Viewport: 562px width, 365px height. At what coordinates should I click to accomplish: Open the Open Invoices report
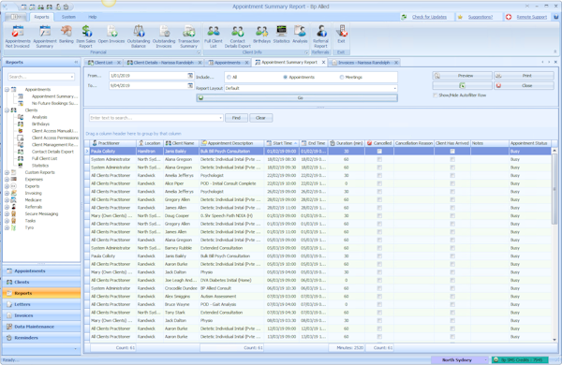[x=111, y=35]
